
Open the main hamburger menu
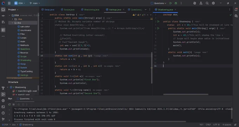(x=9, y=3)
